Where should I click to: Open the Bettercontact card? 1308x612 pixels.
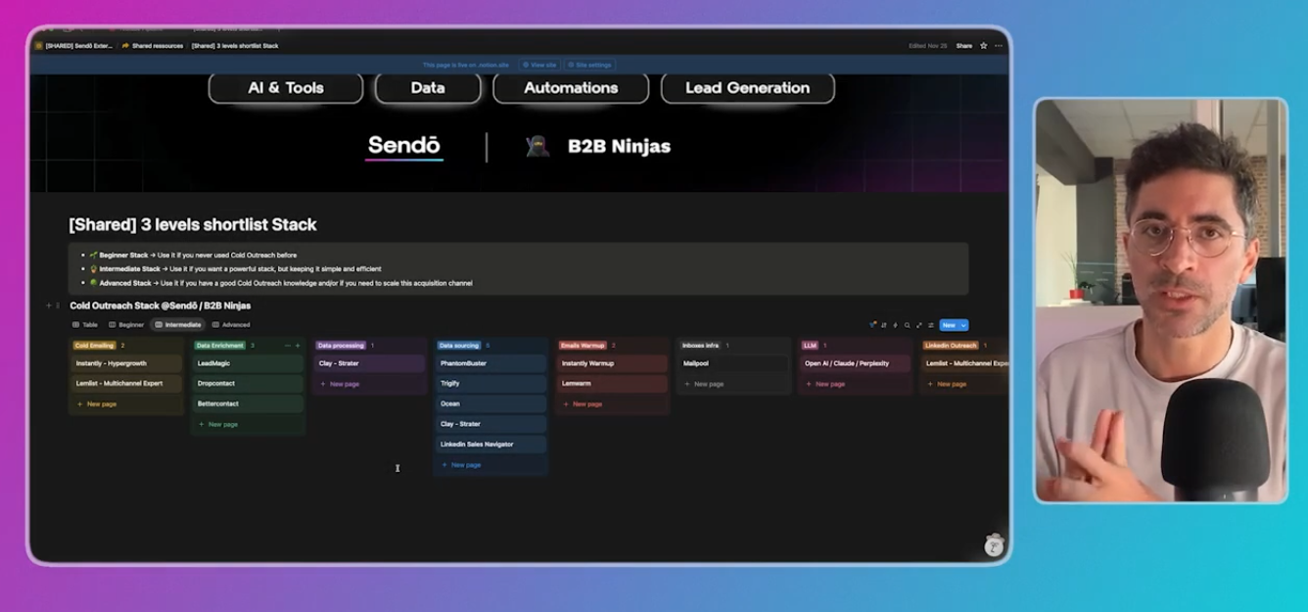click(248, 403)
